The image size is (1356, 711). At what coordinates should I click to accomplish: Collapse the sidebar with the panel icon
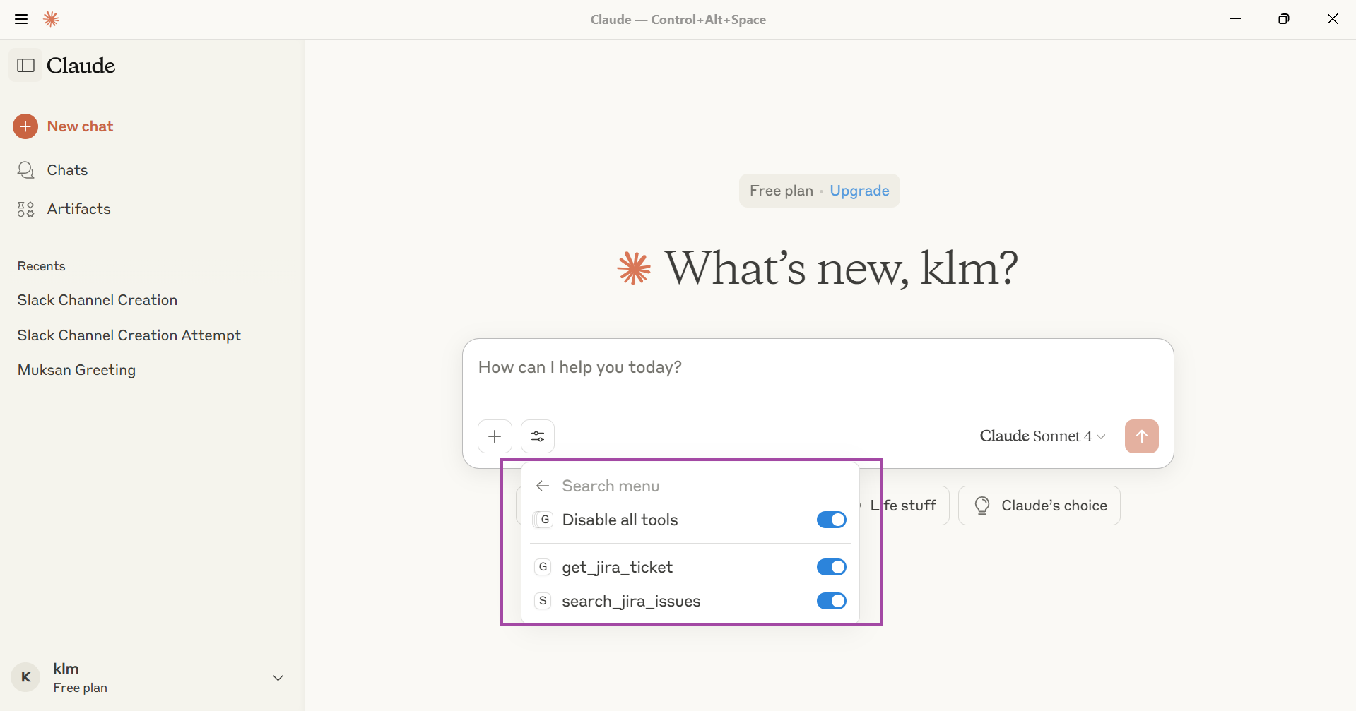(x=25, y=66)
